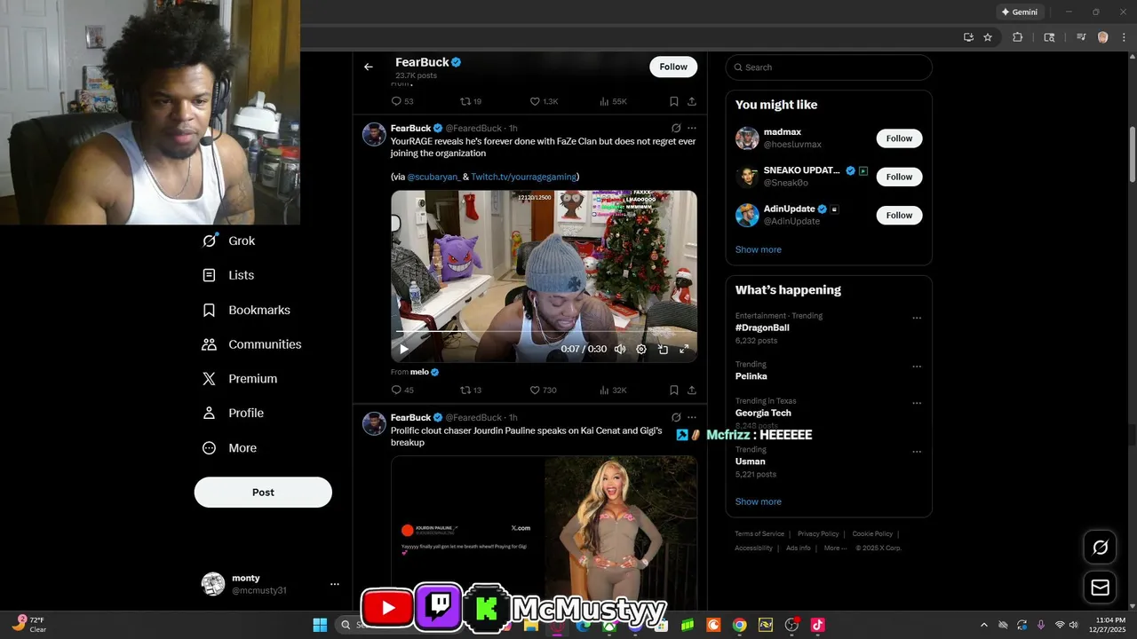Image resolution: width=1137 pixels, height=639 pixels.
Task: Follow AdinUpdate suggestion
Action: point(899,215)
